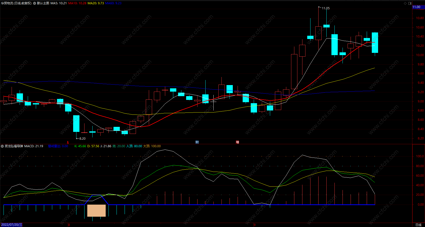
Task: Click the 辰龙弘福导弹 indicator name
Action: coord(14,146)
